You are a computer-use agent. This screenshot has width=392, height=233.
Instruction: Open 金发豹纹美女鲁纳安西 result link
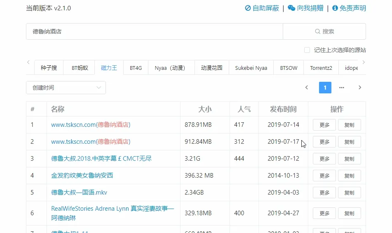[x=82, y=176]
